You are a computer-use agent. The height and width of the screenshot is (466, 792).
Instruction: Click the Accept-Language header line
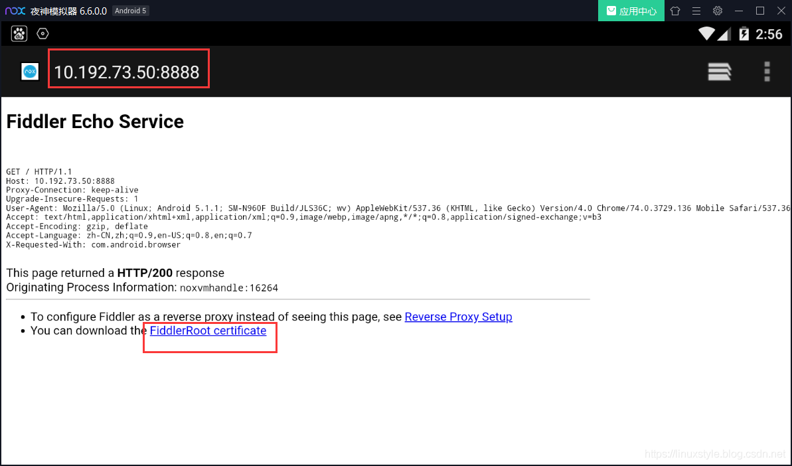[129, 235]
